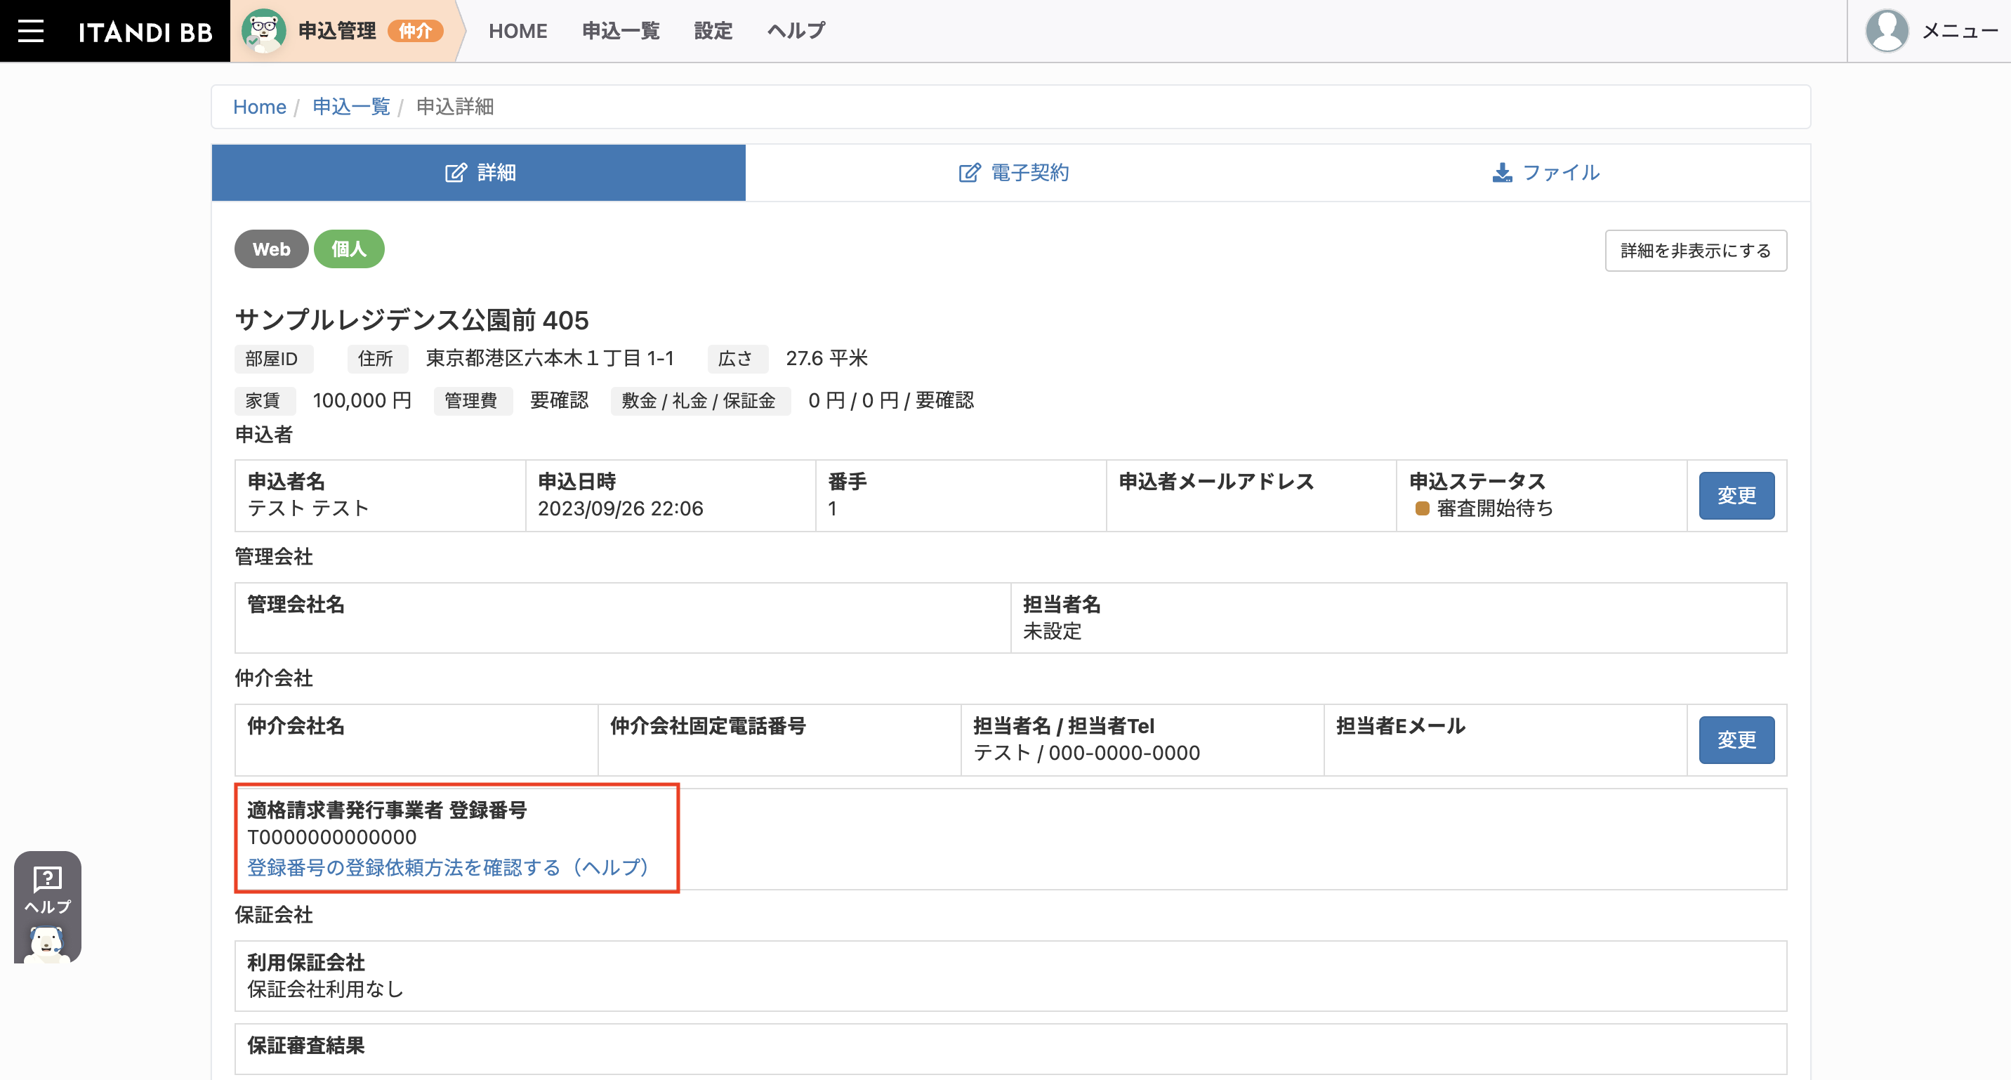Image resolution: width=2011 pixels, height=1080 pixels.
Task: Click the 申込詳細 breadcrumb text
Action: (454, 107)
